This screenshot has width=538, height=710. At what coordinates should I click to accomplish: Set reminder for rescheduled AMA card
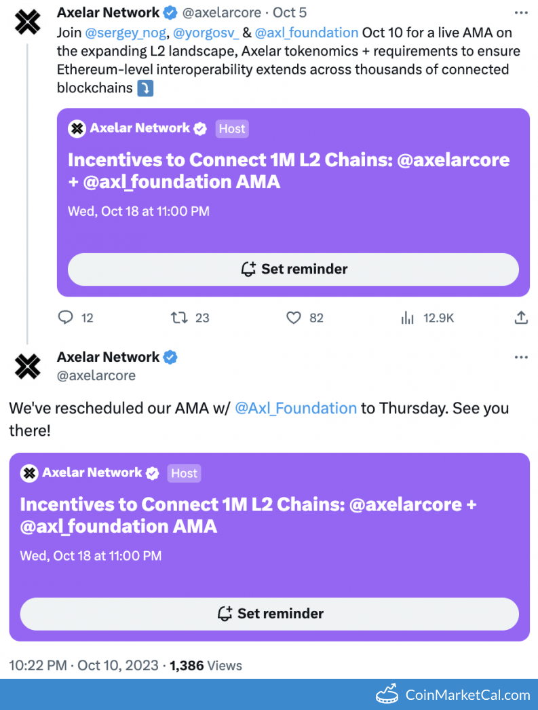[x=269, y=614]
